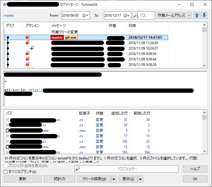Click the グラフ column header

point(14,25)
